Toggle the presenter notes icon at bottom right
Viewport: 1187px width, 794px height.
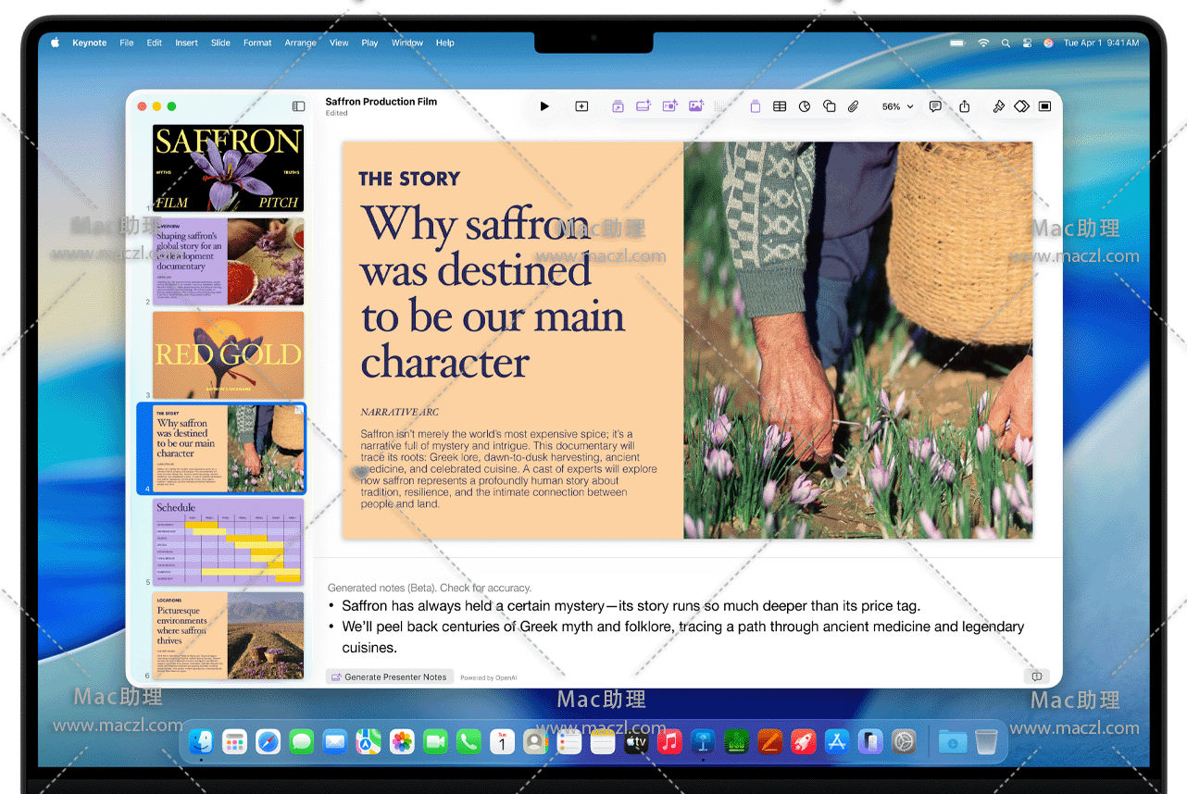[x=1037, y=676]
